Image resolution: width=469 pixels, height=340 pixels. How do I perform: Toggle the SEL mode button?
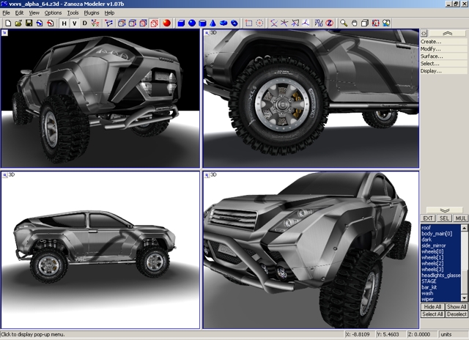(444, 218)
